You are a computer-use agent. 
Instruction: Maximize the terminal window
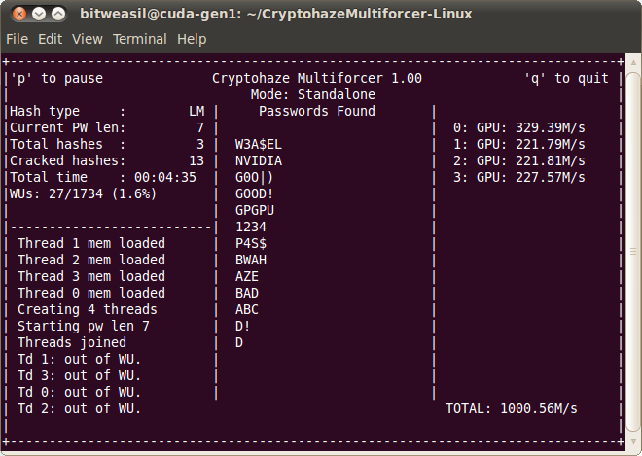point(59,15)
